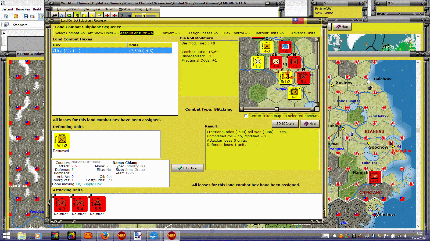
Task: Click the Help button behind the dialog
Action: 342,27
